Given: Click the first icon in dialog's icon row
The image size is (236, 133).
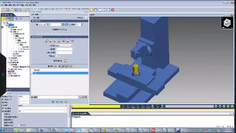Looking at the screenshot, I should click(47, 41).
